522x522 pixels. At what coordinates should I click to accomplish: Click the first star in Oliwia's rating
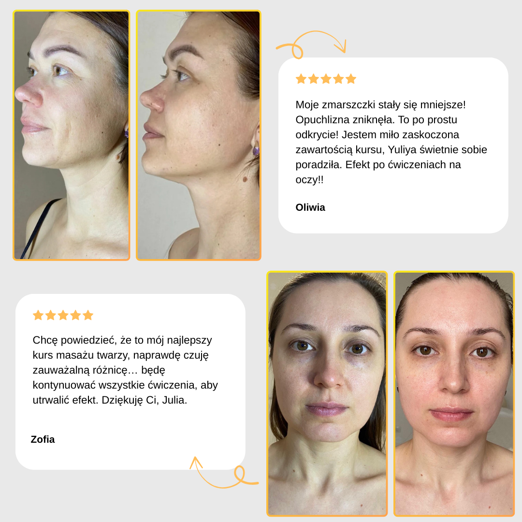[x=301, y=79]
